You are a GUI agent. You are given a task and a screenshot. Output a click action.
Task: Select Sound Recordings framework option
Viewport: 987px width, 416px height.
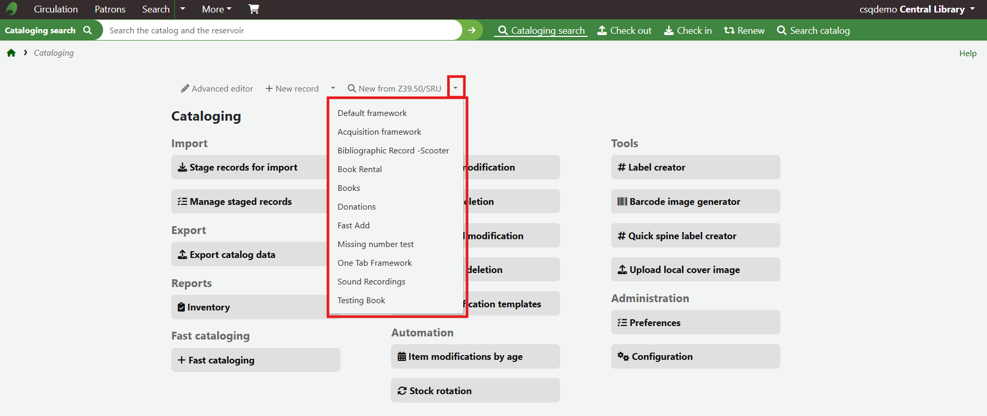371,281
